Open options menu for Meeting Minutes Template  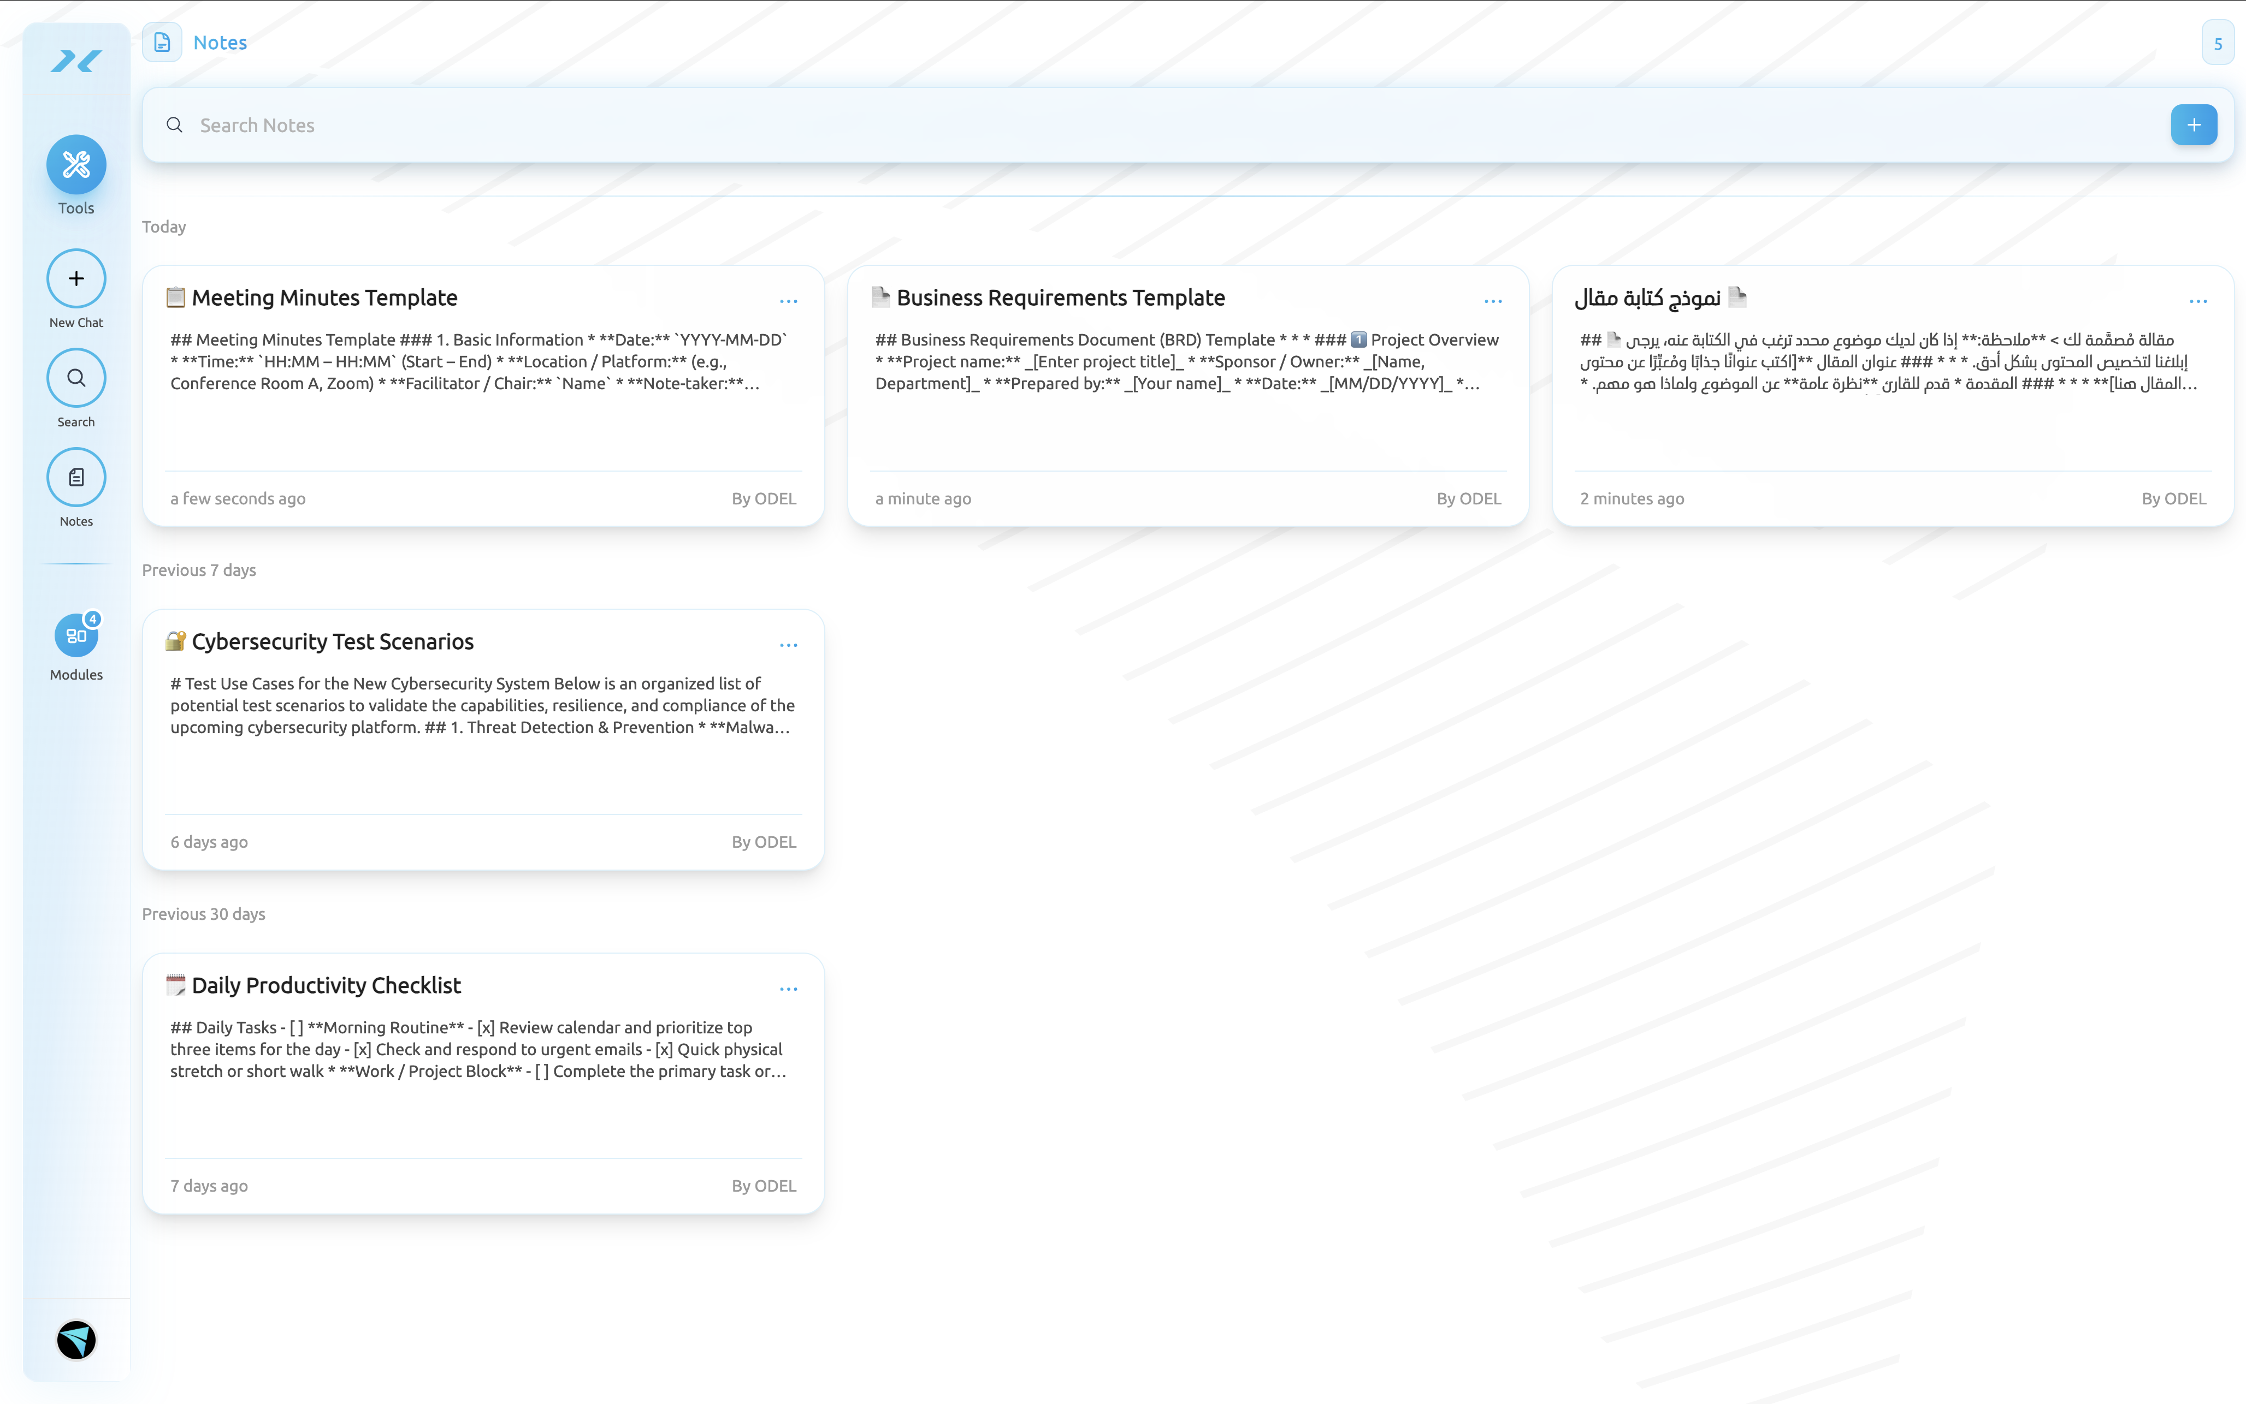coord(789,302)
